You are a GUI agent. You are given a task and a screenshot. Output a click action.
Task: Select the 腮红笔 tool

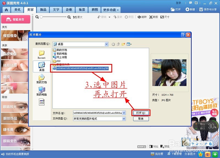tap(15, 88)
